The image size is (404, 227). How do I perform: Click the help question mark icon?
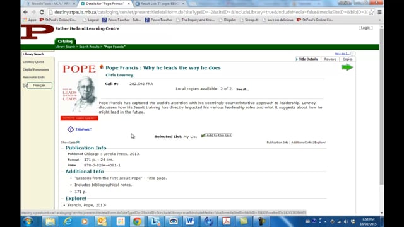[353, 54]
